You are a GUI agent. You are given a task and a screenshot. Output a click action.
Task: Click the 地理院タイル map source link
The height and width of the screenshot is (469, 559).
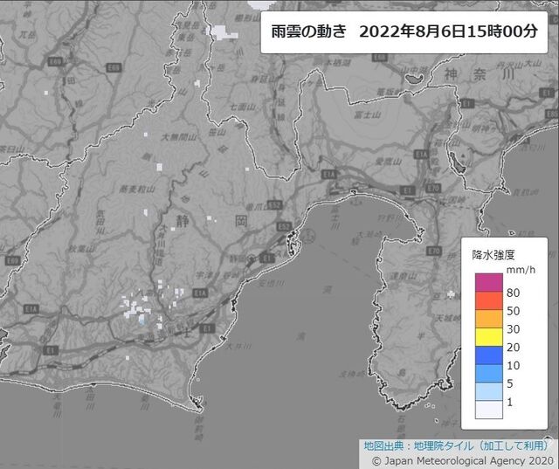[x=444, y=445]
